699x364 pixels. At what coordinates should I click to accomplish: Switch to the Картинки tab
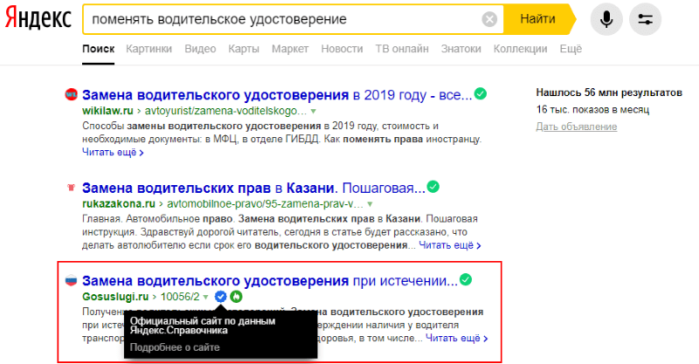149,49
